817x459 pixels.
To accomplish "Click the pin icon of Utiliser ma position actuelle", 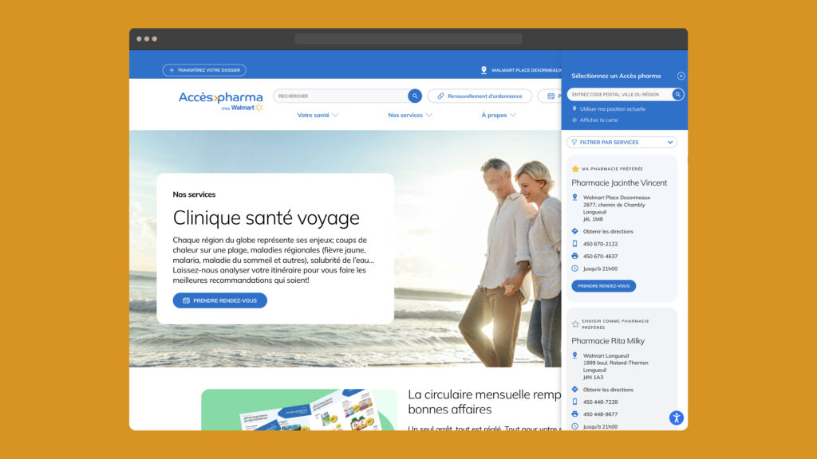I will point(574,108).
